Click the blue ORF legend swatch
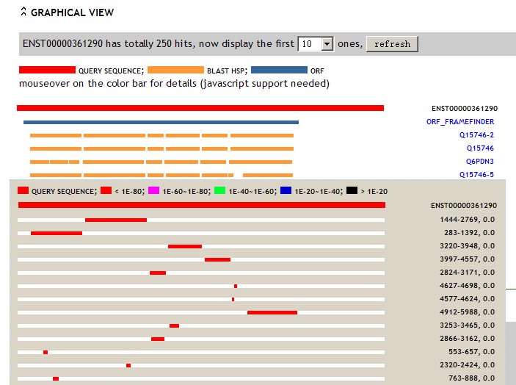516x385 pixels. pos(279,70)
